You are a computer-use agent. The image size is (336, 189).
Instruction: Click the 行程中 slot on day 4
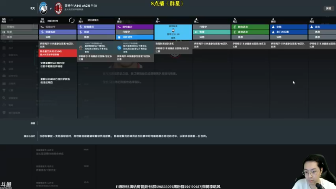(x=212, y=27)
